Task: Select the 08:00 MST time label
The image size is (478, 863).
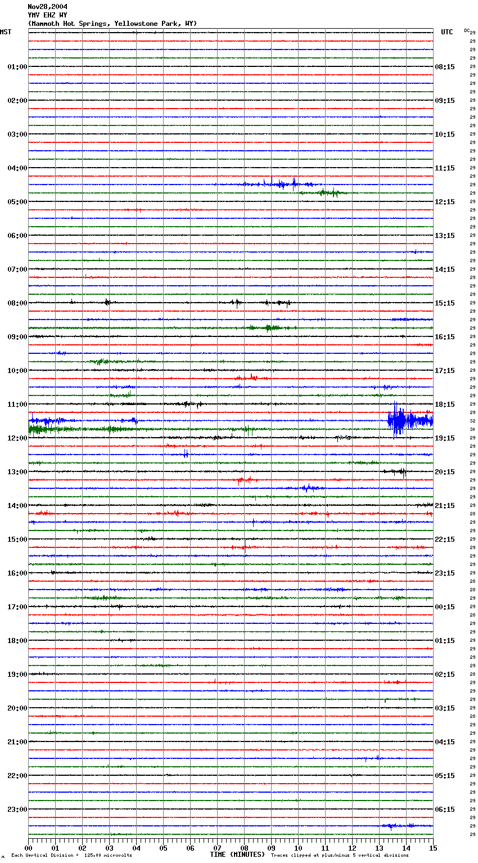Action: coord(17,303)
